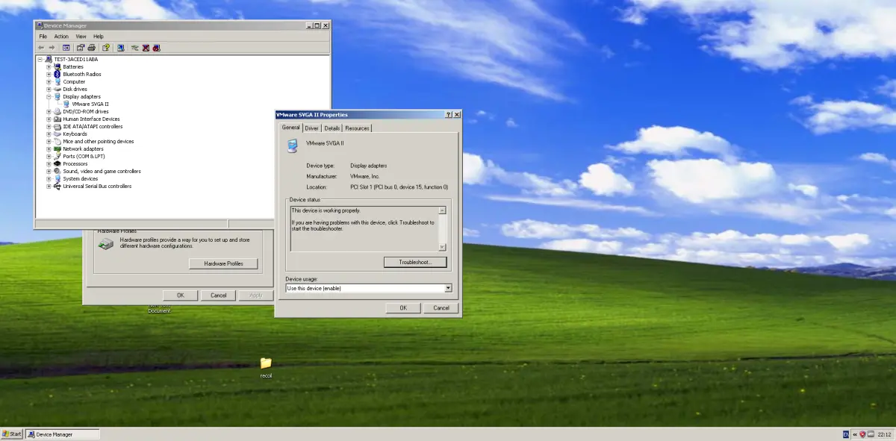
Task: Click the Uninstall red X toolbar icon
Action: [146, 48]
